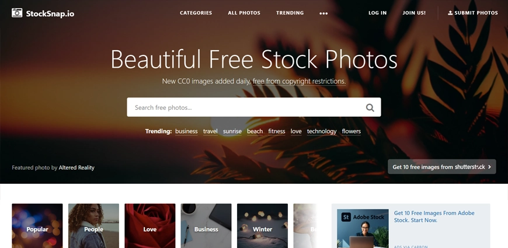
Task: Click the arrow on Shutterstock banner
Action: pos(489,167)
